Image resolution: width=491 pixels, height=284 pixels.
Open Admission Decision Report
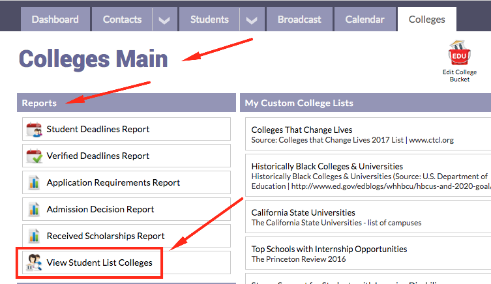coord(126,209)
